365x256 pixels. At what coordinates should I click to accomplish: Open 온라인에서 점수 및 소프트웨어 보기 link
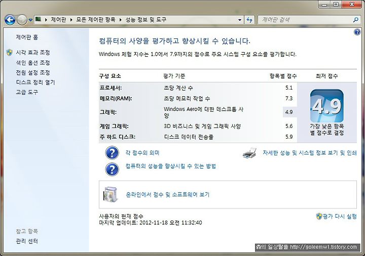pyautogui.click(x=168, y=194)
